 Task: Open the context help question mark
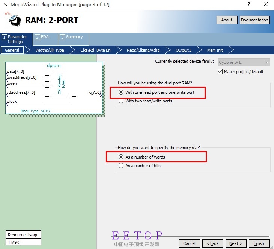248,4
